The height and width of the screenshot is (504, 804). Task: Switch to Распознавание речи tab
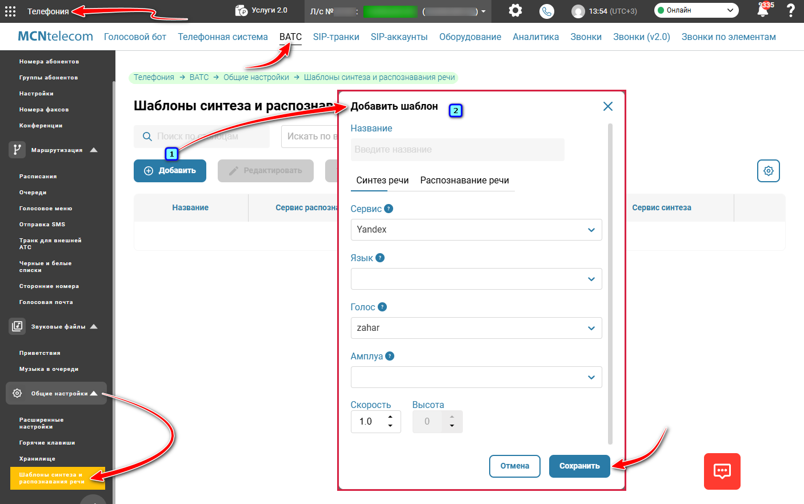(465, 180)
